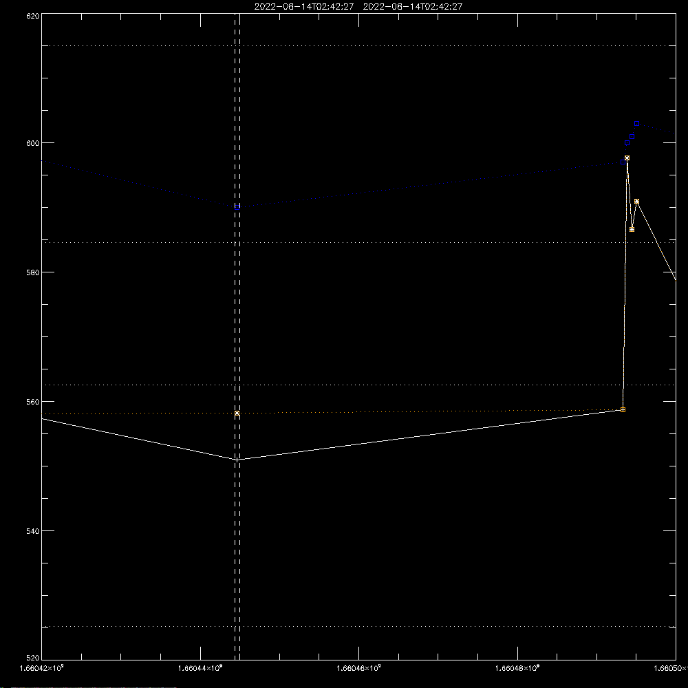
Task: Click the 560 y-axis label
Action: click(33, 402)
